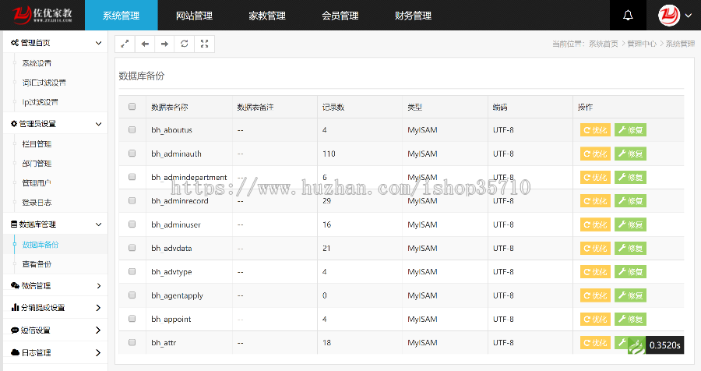This screenshot has width=701, height=371.
Task: Click 优化 button for bh_appoint
Action: 595,319
